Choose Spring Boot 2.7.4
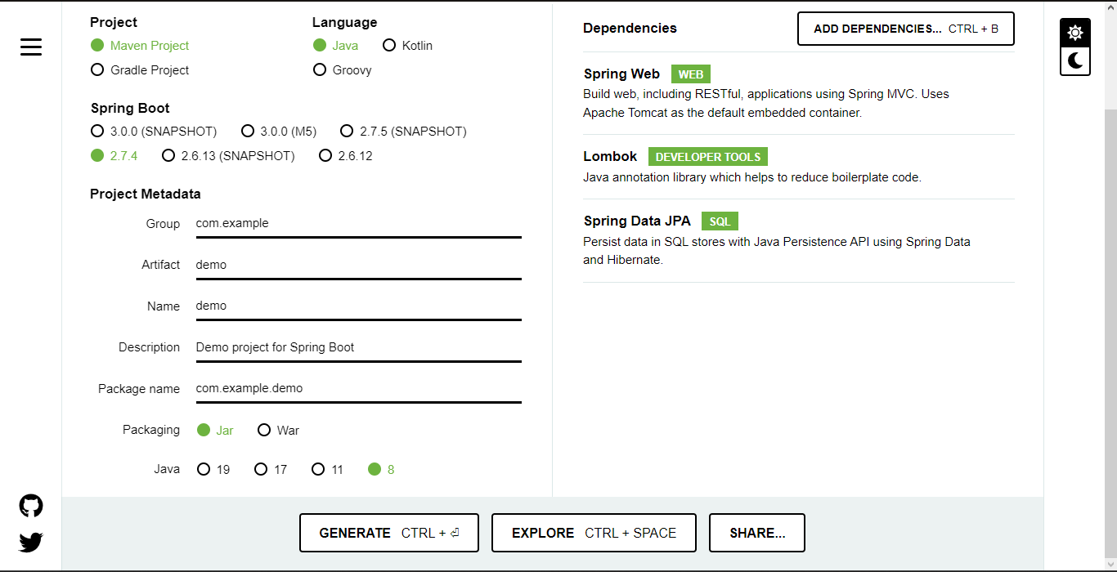The image size is (1117, 572). tap(114, 155)
